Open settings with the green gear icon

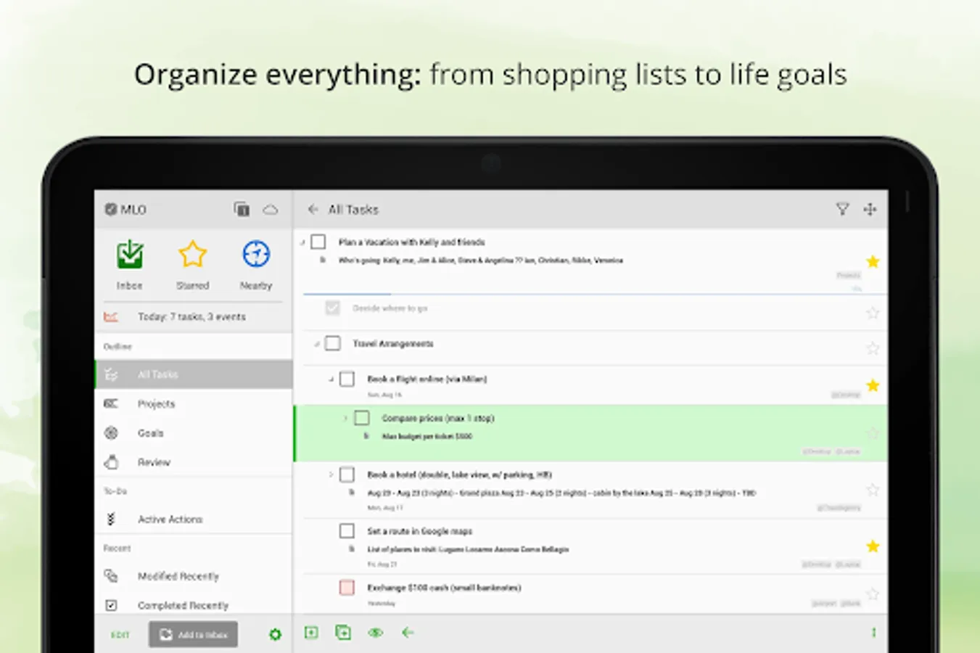(x=275, y=635)
